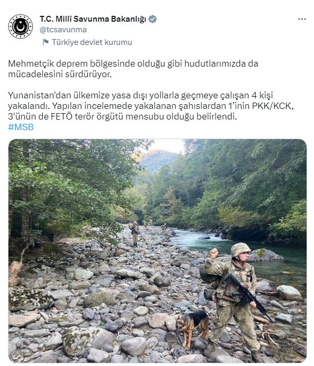Open the three-dot more options menu

[x=302, y=19]
